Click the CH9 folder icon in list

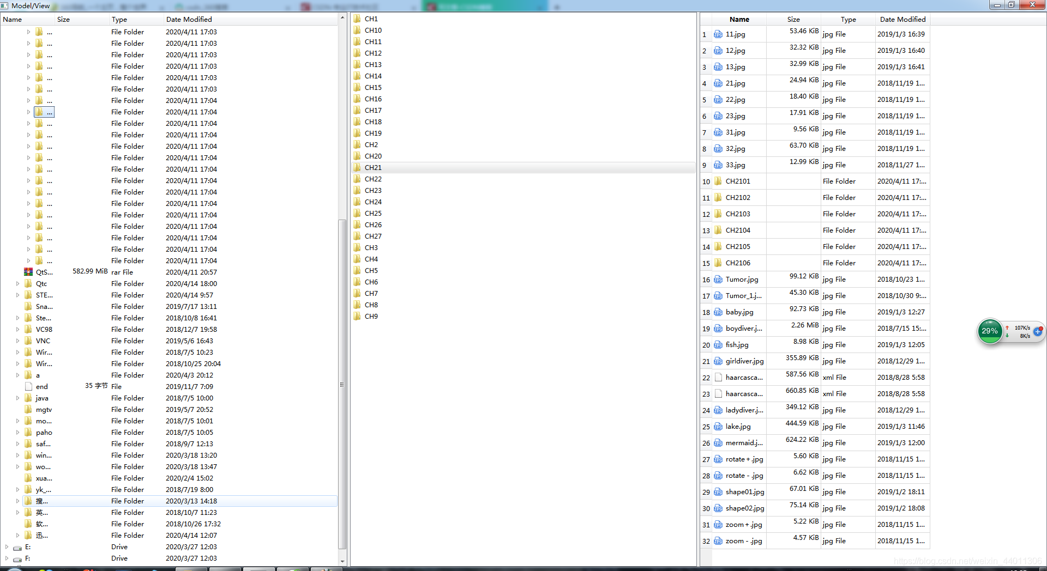tap(357, 316)
